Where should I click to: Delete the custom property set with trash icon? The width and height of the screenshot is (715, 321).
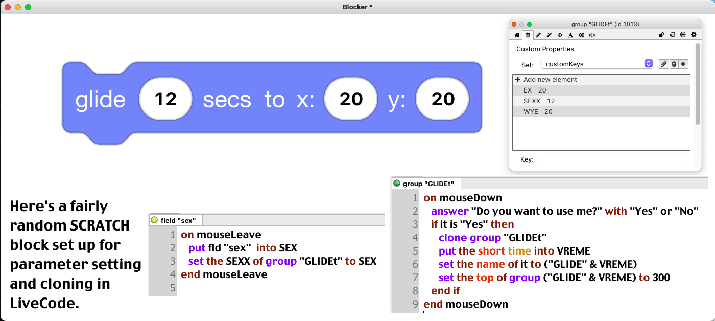point(674,64)
